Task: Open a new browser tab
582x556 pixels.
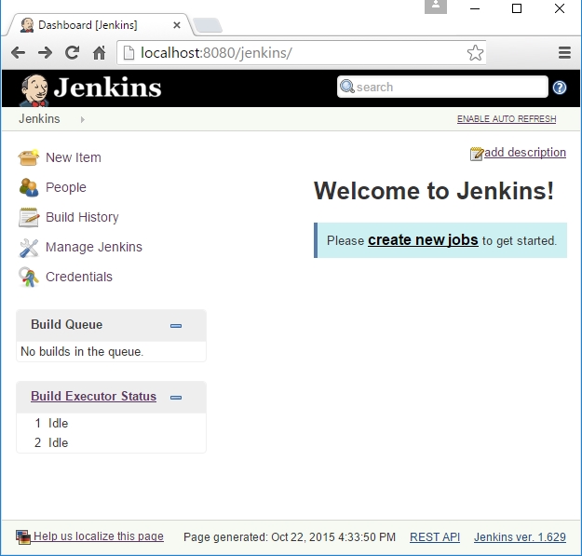Action: pos(208,25)
